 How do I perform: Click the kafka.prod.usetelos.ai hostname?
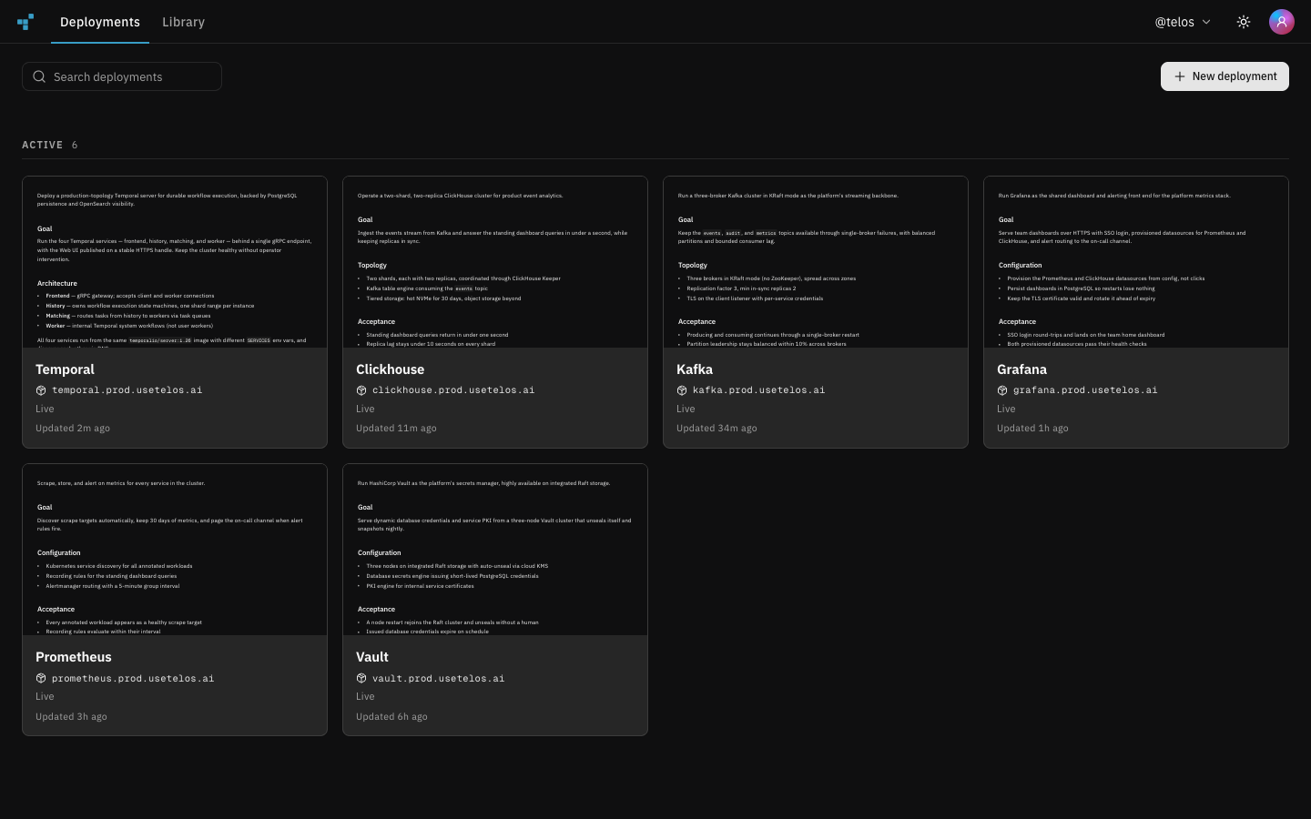tap(759, 390)
